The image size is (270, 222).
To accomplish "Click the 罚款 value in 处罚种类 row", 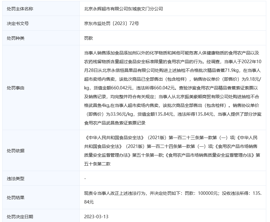I will coord(88,38).
